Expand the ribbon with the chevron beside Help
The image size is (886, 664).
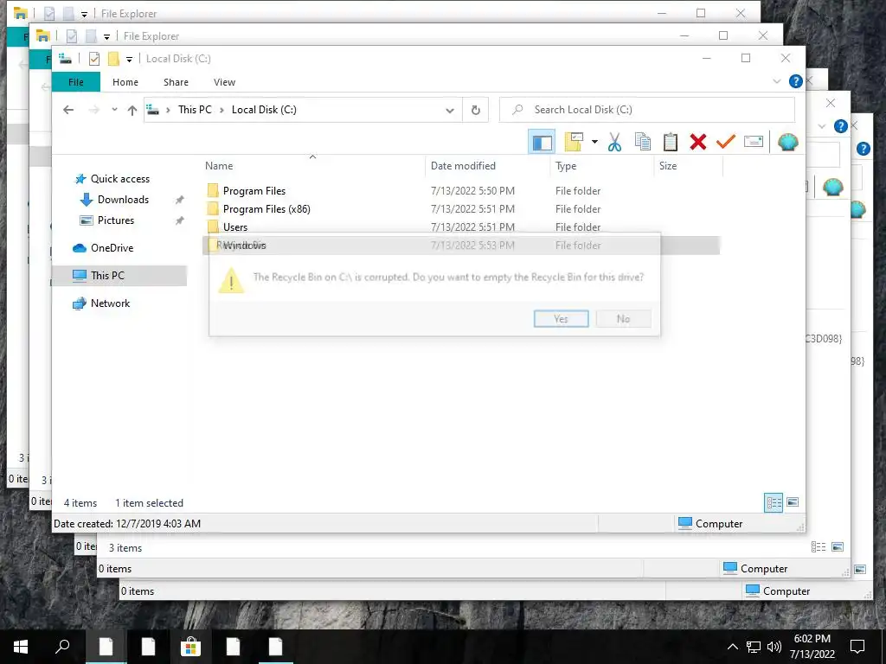[x=777, y=81]
